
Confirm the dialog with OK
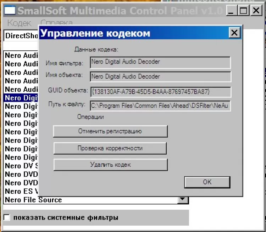[x=207, y=182]
